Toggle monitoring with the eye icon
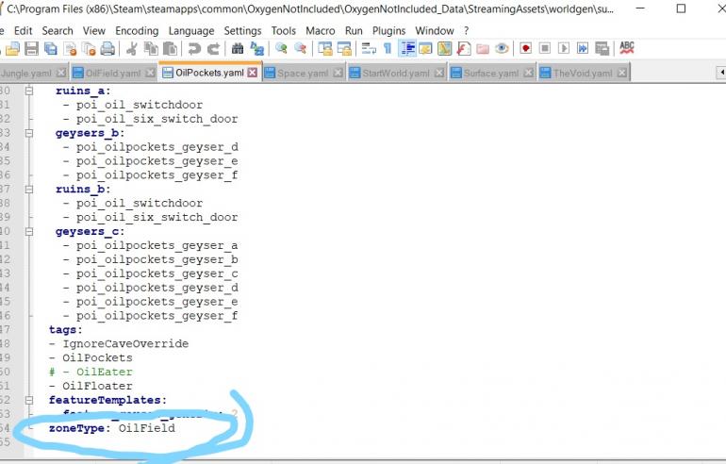 (502, 48)
